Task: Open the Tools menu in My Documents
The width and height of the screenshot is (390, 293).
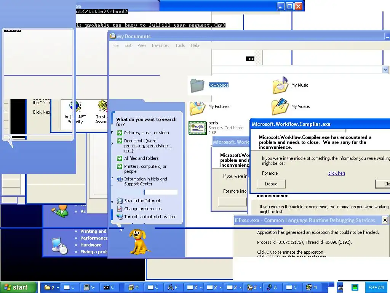Action: click(180, 45)
